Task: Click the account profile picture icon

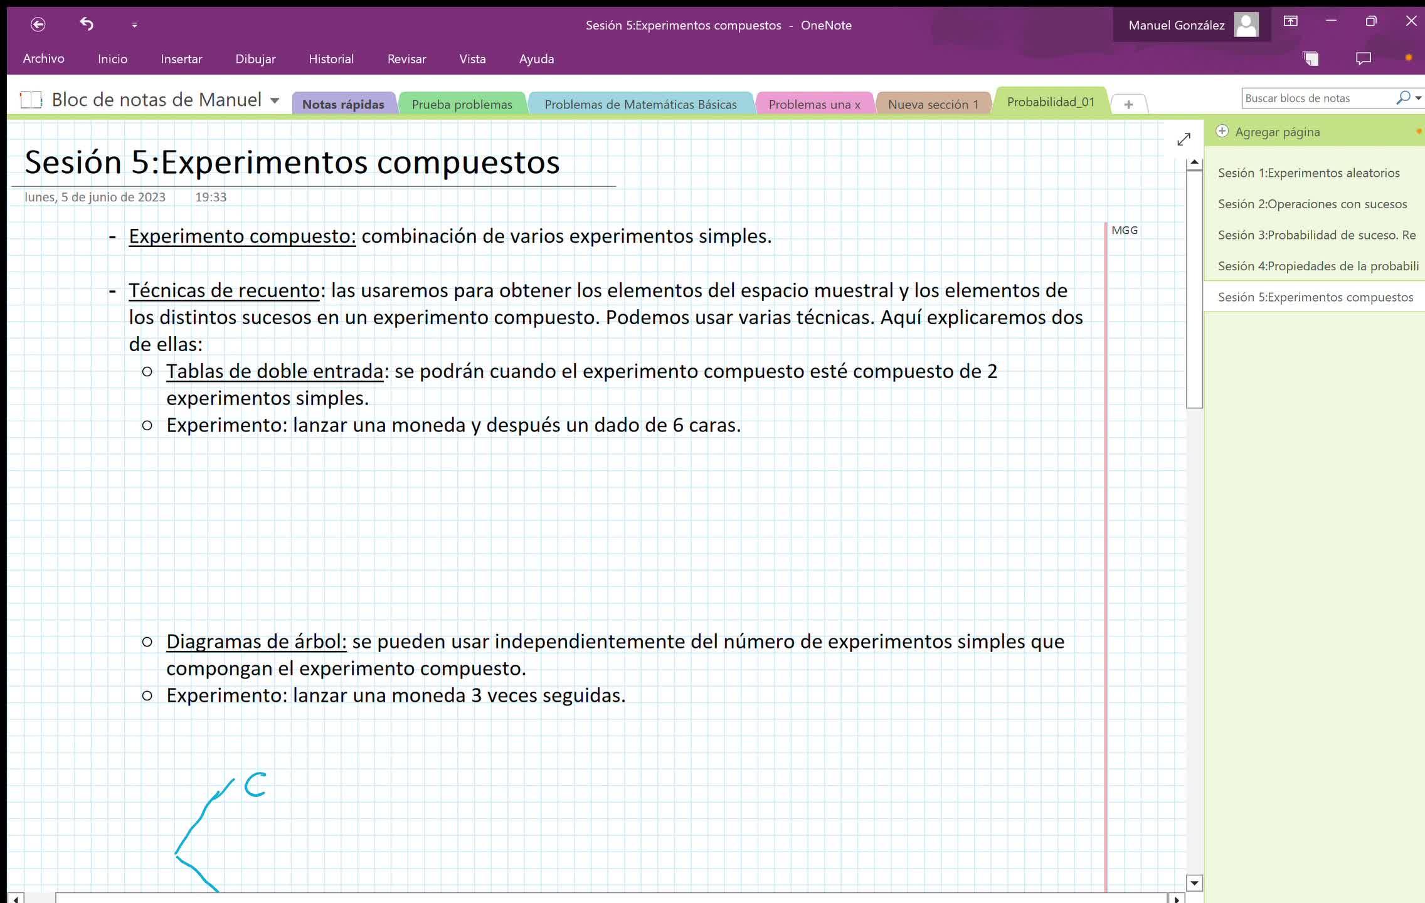Action: [1246, 25]
